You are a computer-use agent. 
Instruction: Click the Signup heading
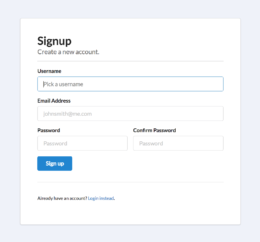(x=54, y=41)
